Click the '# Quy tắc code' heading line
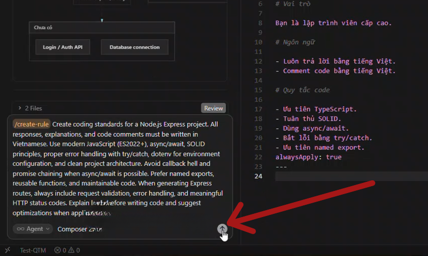428x256 pixels. 302,90
